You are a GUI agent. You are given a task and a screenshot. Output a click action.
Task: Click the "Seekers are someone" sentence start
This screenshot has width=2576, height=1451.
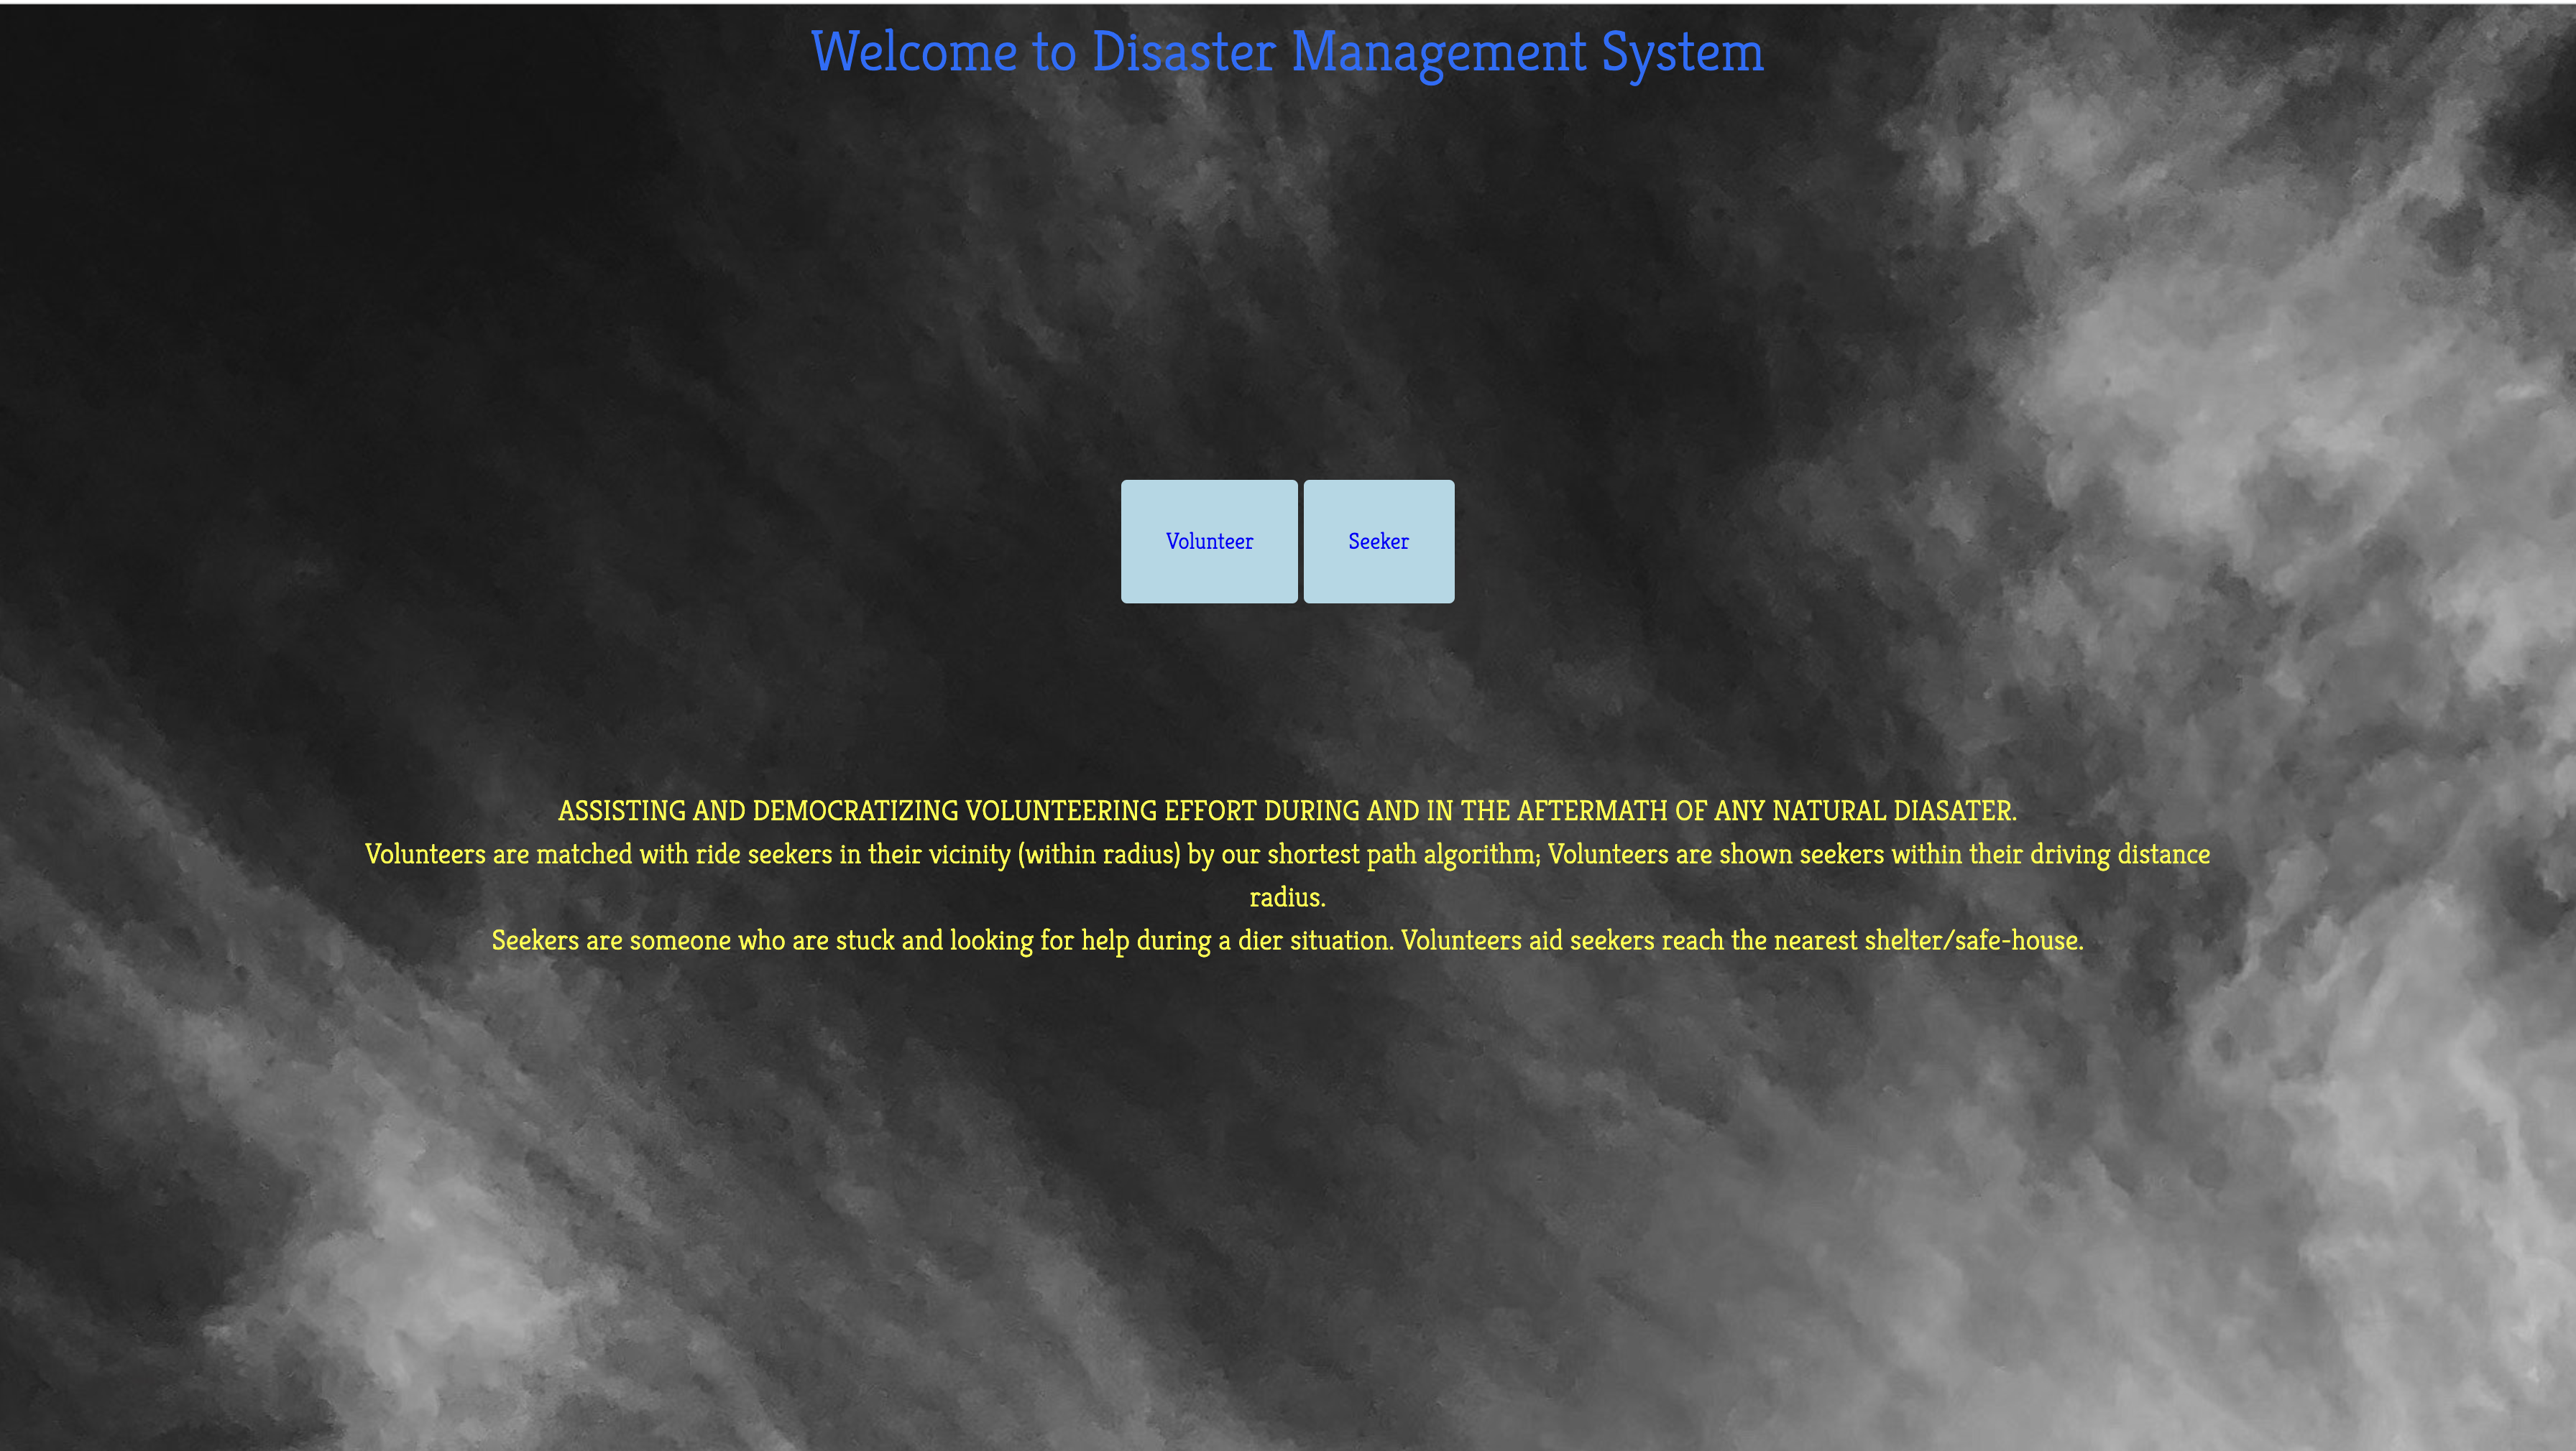(610, 941)
